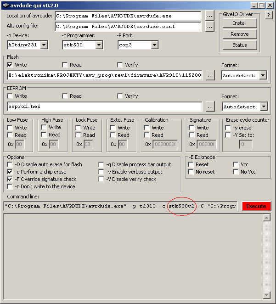
Task: Maximize the avrdude gui window
Action: [262, 5]
